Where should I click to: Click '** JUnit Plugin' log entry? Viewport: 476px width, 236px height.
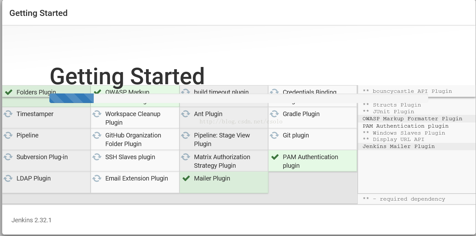point(388,112)
